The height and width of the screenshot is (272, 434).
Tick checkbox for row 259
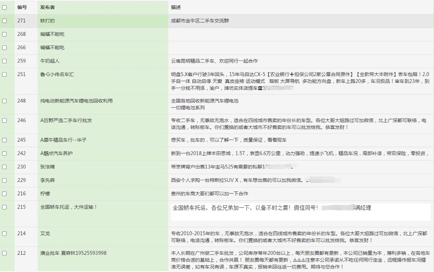point(4,61)
